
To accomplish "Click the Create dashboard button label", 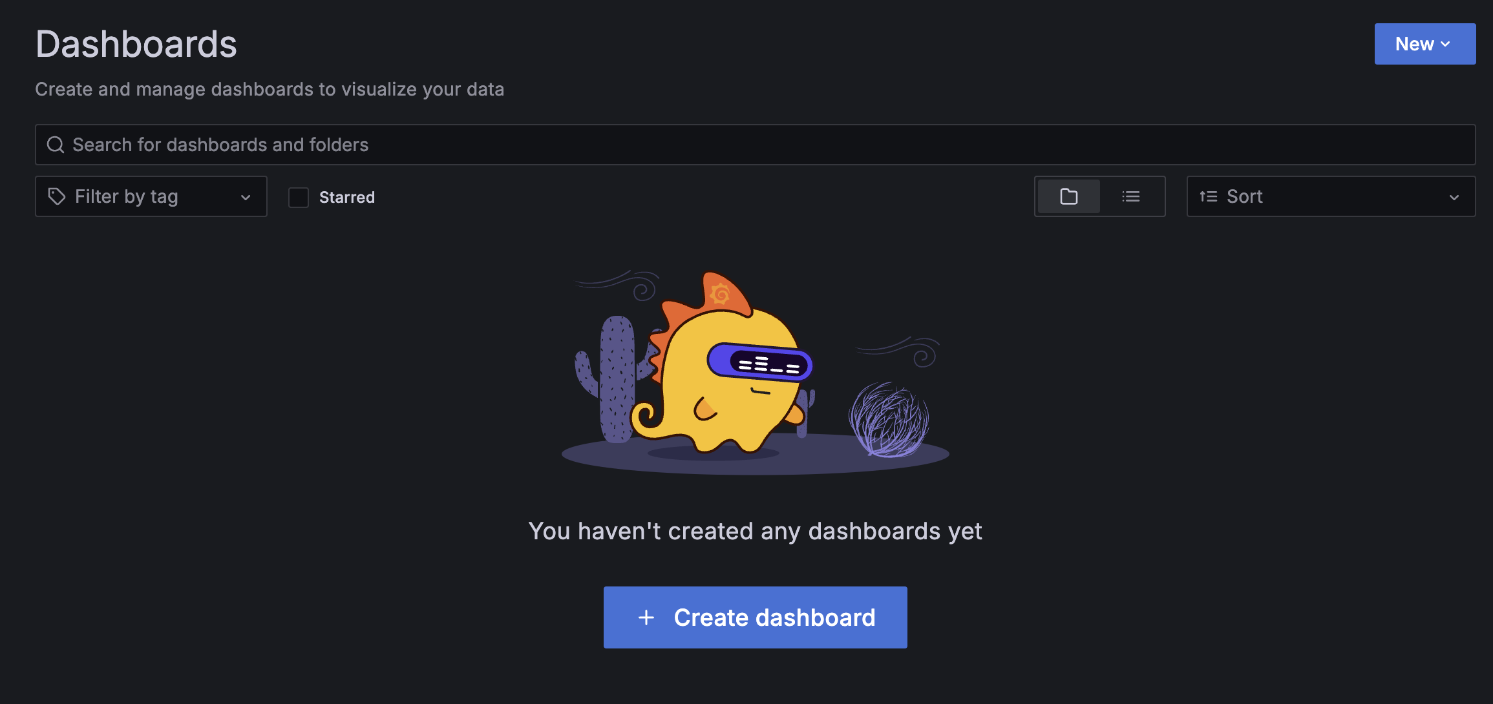I will tap(774, 617).
